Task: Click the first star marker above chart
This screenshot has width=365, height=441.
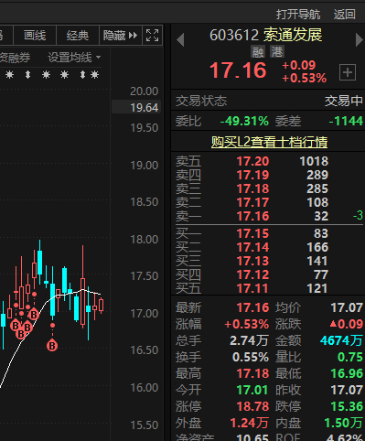Action: (10, 74)
